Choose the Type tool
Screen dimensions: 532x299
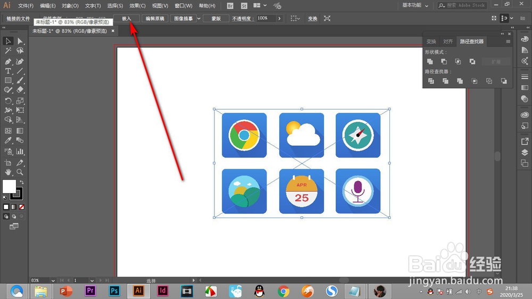[x=8, y=71]
